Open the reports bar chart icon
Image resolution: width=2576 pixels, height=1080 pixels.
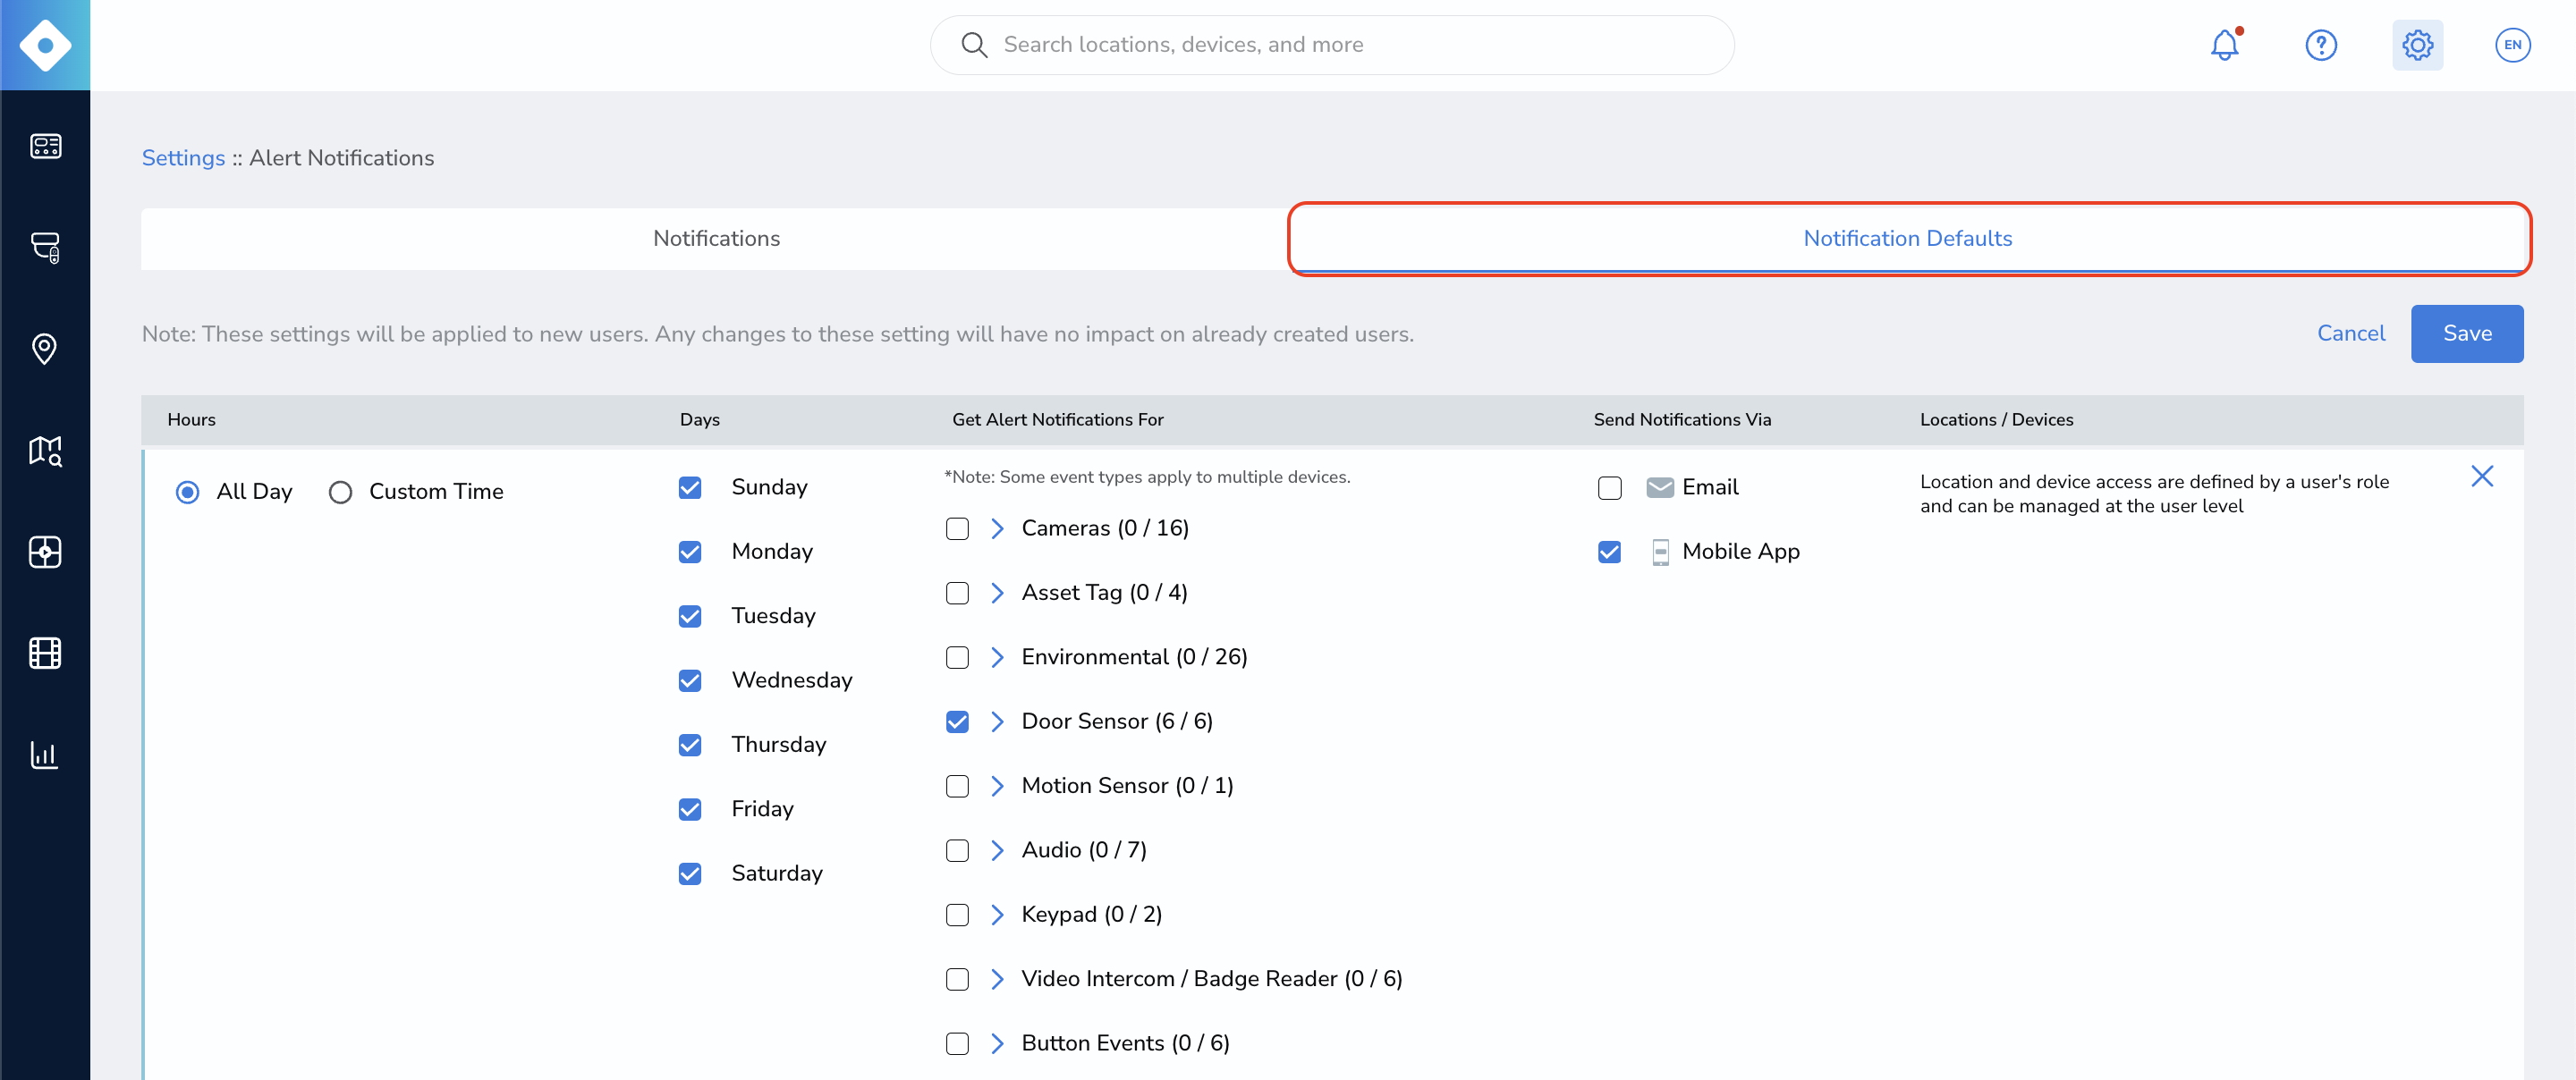click(45, 754)
